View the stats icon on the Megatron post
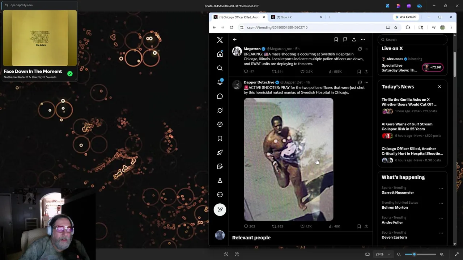The image size is (463, 260). point(331,71)
